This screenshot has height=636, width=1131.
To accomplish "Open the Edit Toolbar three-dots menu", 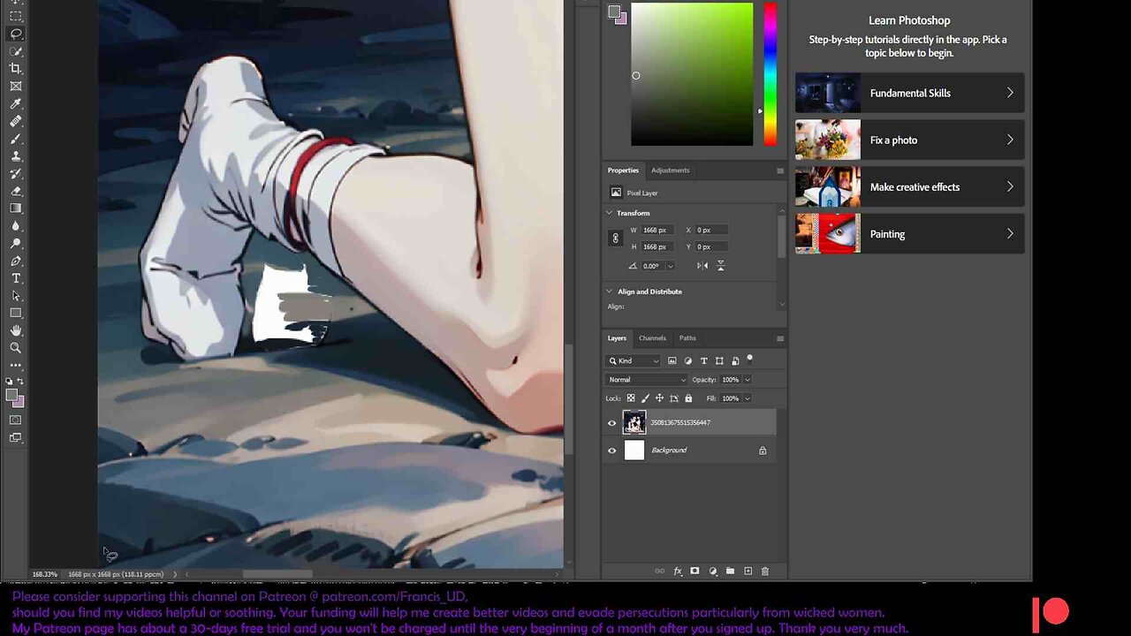I will [16, 364].
